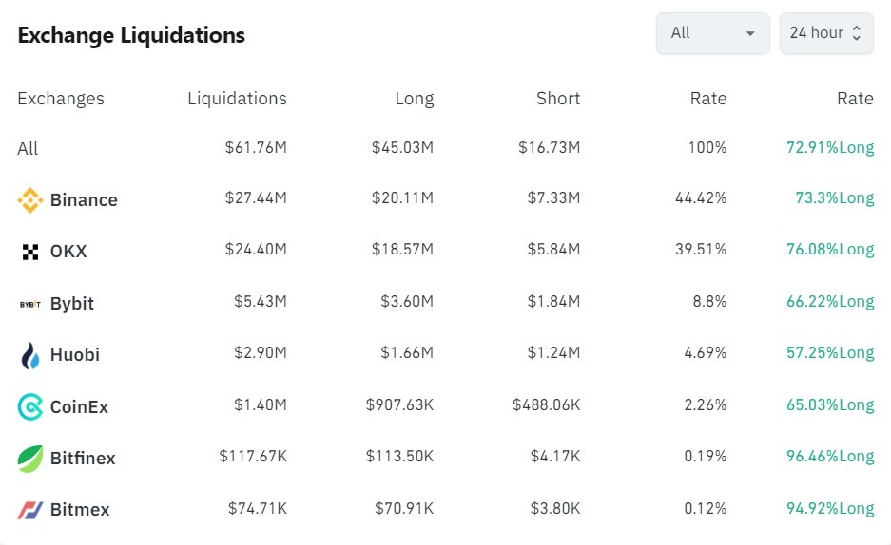Open the OKX exchange link

point(68,252)
